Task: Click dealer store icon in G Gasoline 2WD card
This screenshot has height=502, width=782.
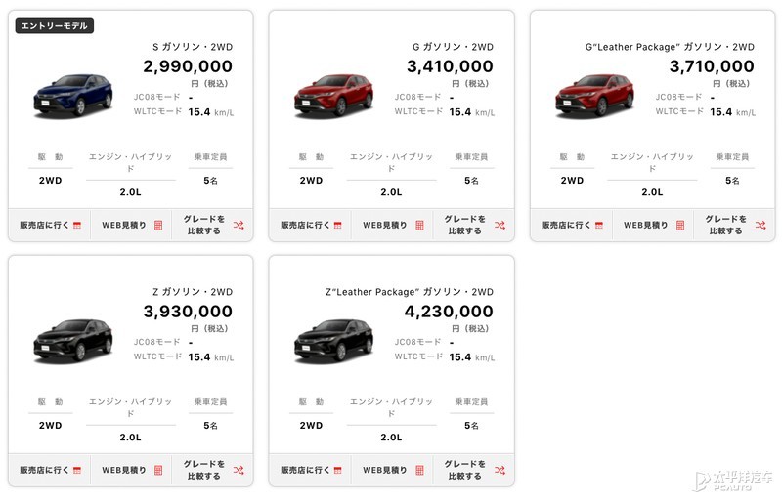Action: click(x=337, y=225)
